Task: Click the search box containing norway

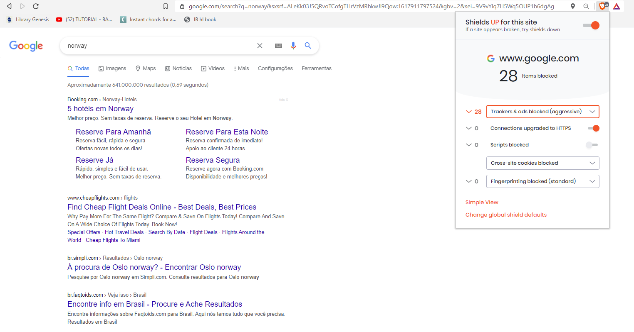Action: point(160,46)
